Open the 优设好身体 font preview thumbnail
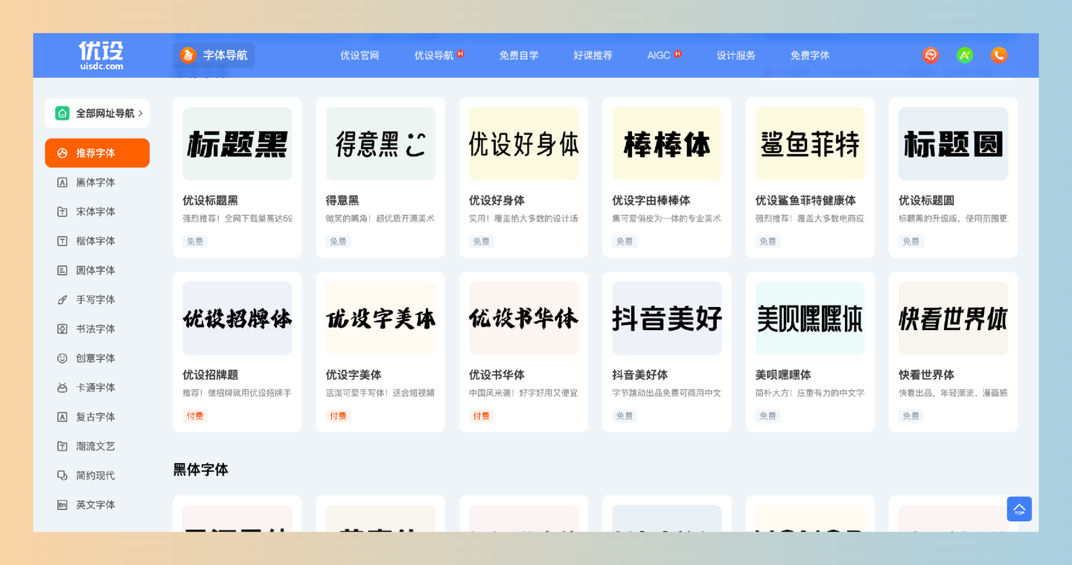Image resolution: width=1072 pixels, height=565 pixels. pos(523,143)
